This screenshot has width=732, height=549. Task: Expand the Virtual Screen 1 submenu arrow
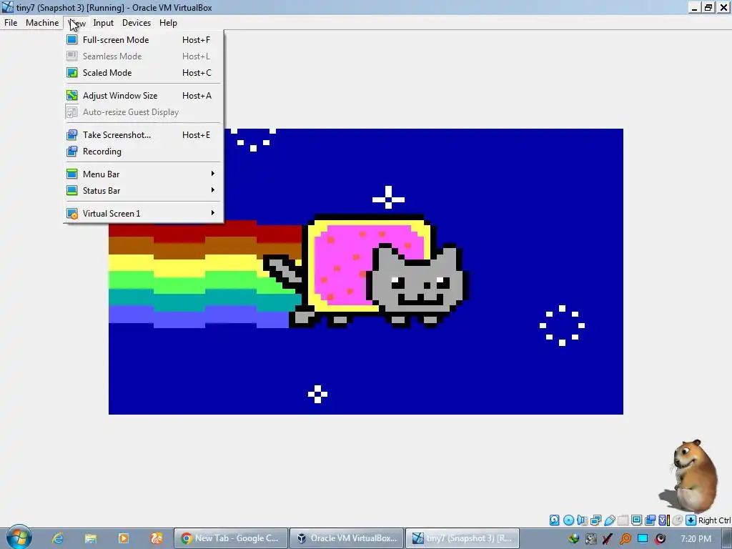point(213,213)
